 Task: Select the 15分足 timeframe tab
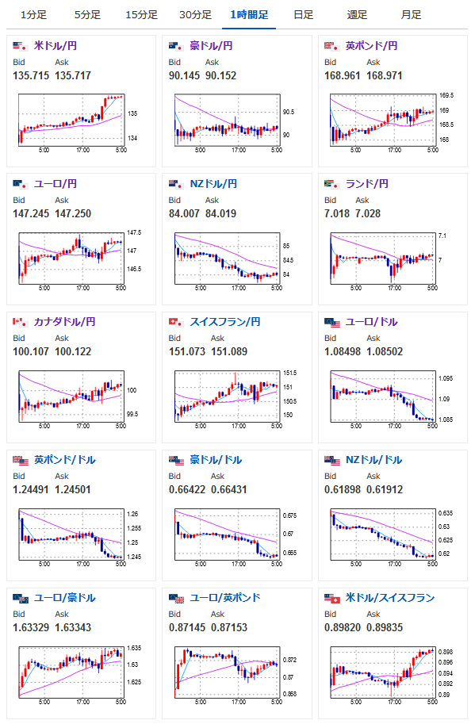point(141,15)
